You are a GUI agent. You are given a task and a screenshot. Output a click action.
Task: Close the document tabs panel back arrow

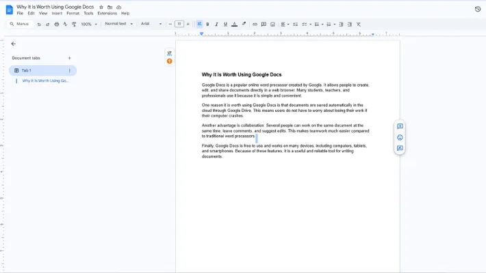click(13, 44)
